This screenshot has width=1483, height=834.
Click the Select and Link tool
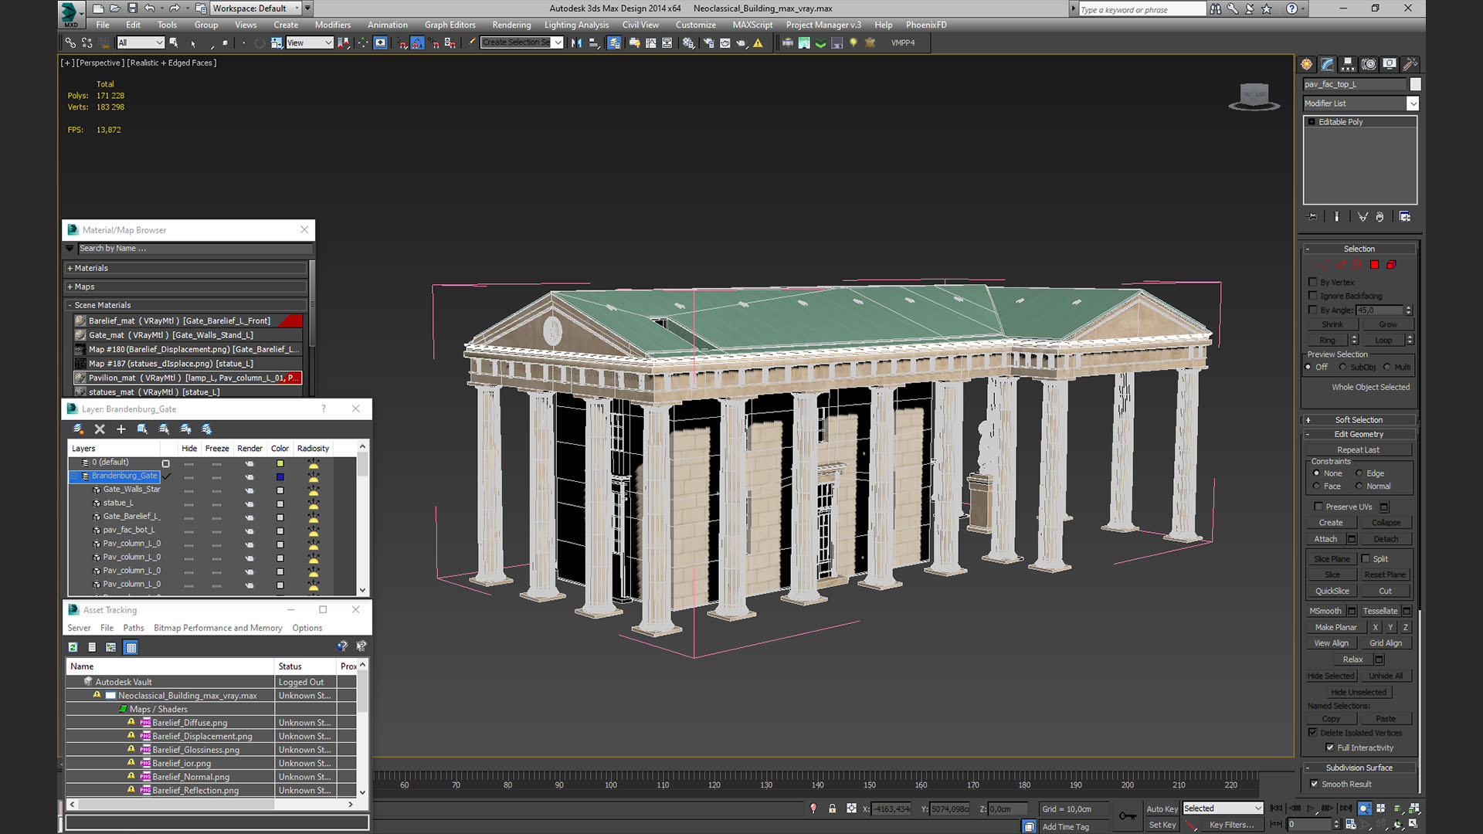[x=70, y=43]
